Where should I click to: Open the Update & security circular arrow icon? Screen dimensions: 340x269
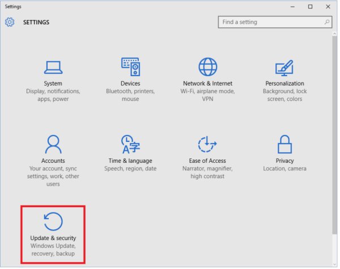(53, 221)
